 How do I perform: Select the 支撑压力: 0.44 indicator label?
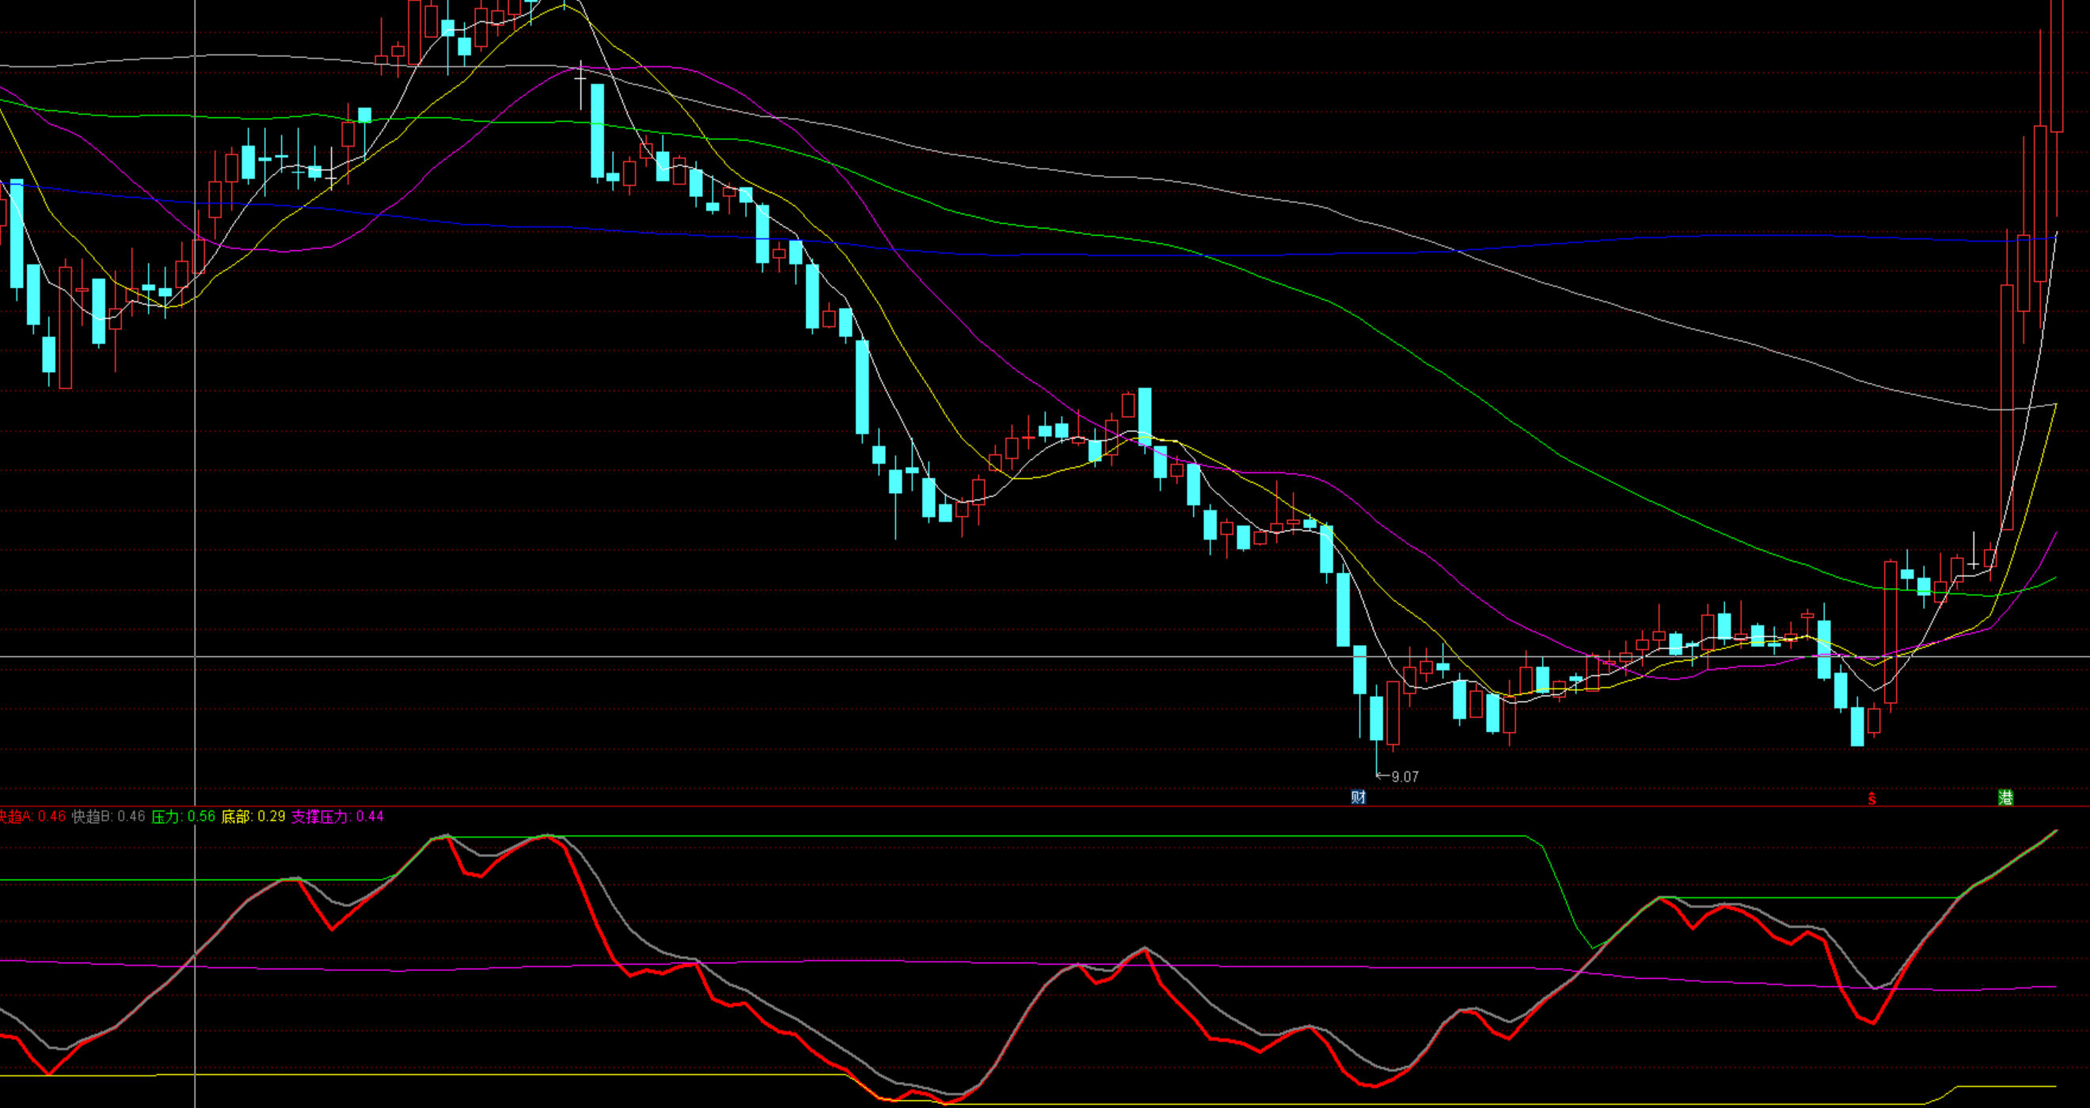point(337,817)
